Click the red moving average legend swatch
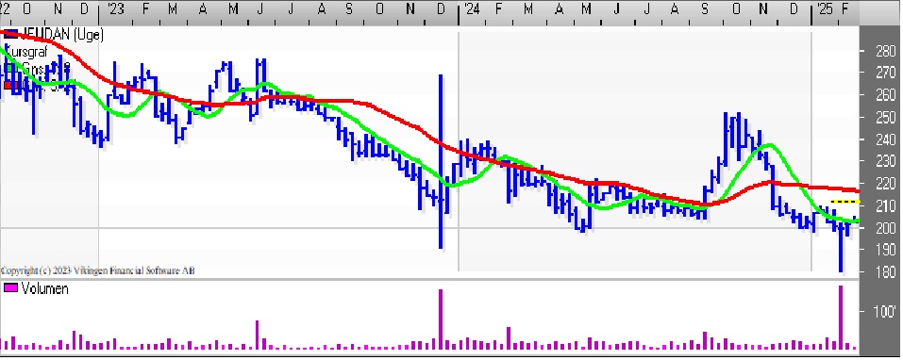903x360 pixels. click(x=11, y=85)
